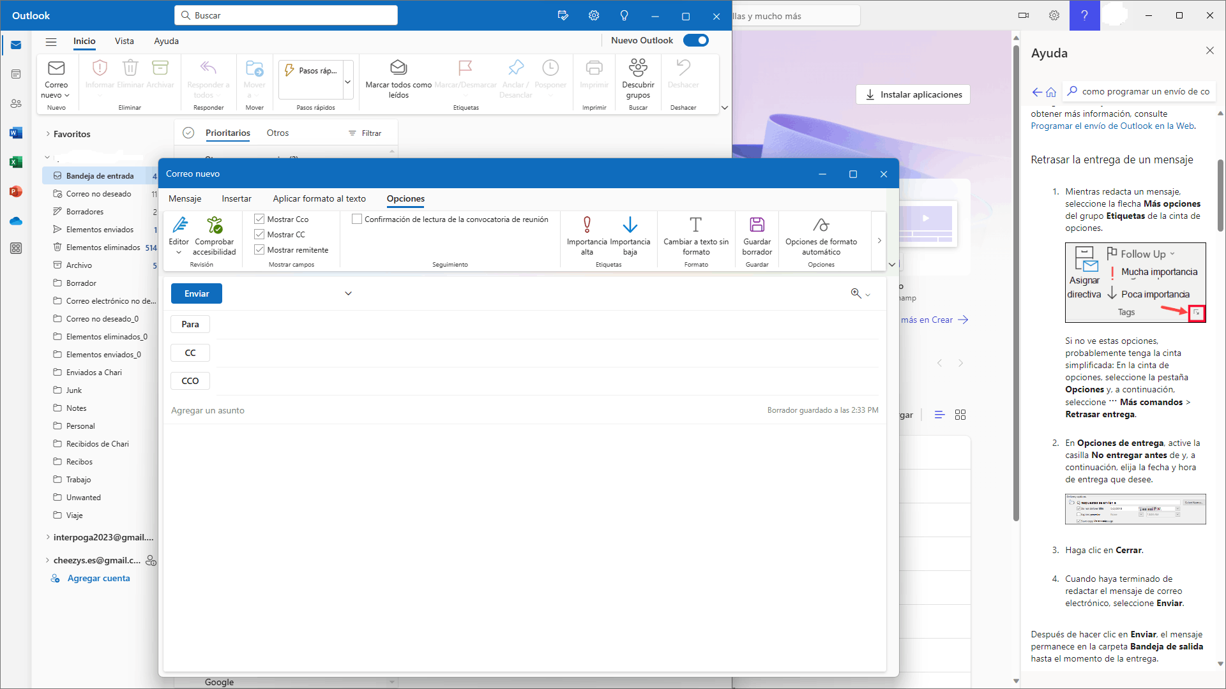Open Comprobar accesibilidad tool
Image resolution: width=1226 pixels, height=689 pixels.
point(215,226)
